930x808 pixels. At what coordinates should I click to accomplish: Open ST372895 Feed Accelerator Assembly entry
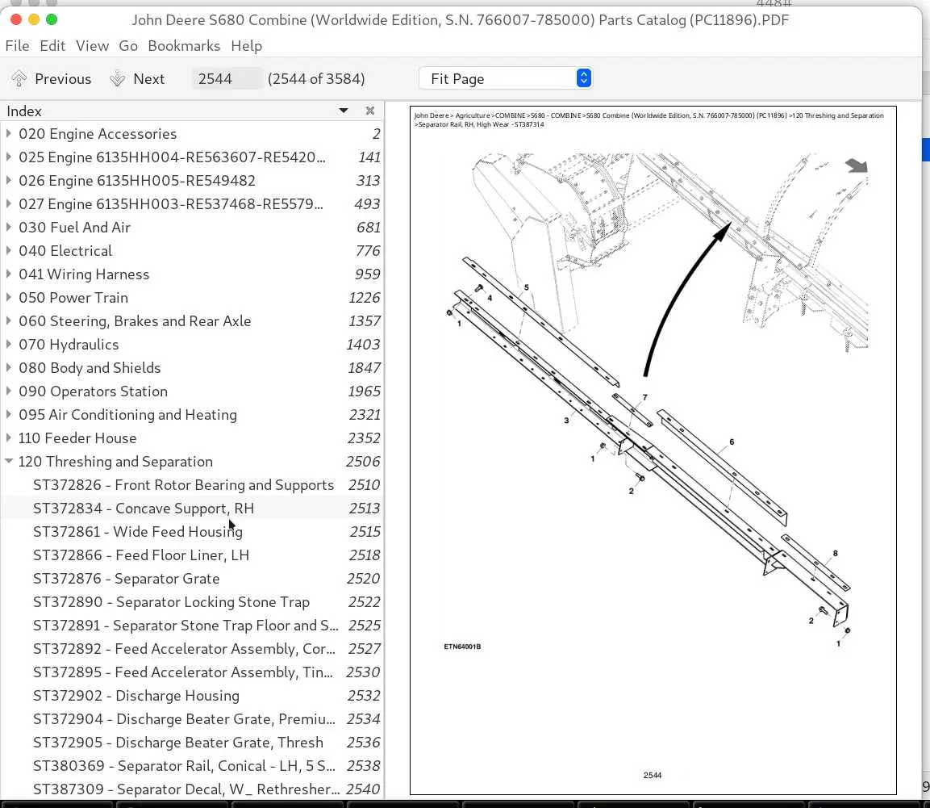point(192,672)
